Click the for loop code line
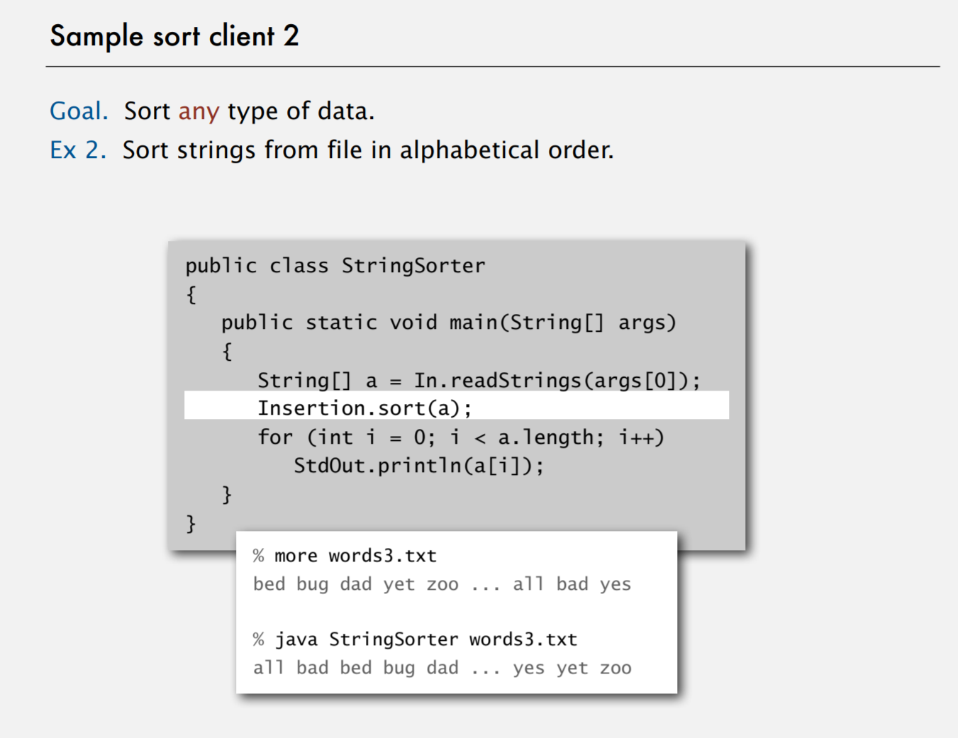The width and height of the screenshot is (958, 738). click(460, 437)
